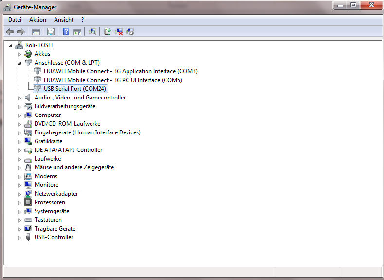
Task: Expand the Monitore category arrow
Action: coord(19,185)
